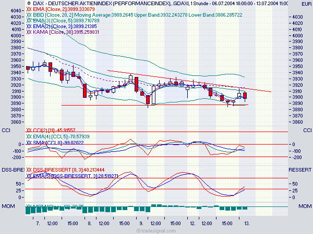Click the date label 8. on time axis
This screenshot has height=234, width=313.
tap(90, 224)
